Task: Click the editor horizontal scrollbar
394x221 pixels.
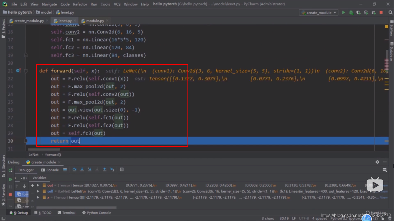Action: (44, 150)
